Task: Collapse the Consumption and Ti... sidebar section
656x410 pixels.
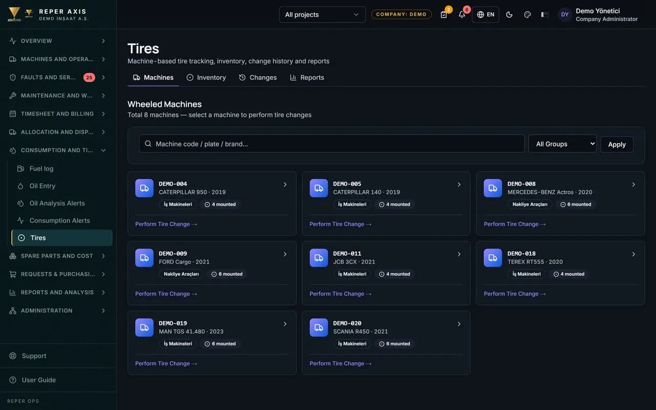Action: (58, 150)
